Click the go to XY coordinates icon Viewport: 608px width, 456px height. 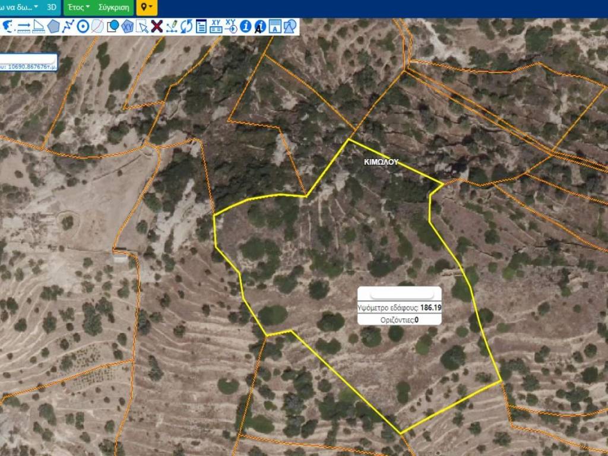point(231,26)
